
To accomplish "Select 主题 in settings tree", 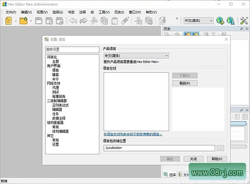I will (x=55, y=61).
